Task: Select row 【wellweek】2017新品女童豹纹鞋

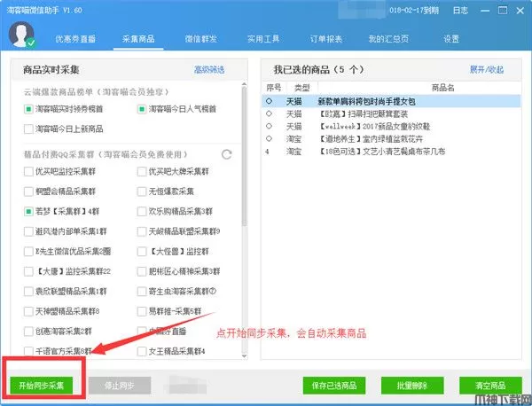Action: [392, 127]
